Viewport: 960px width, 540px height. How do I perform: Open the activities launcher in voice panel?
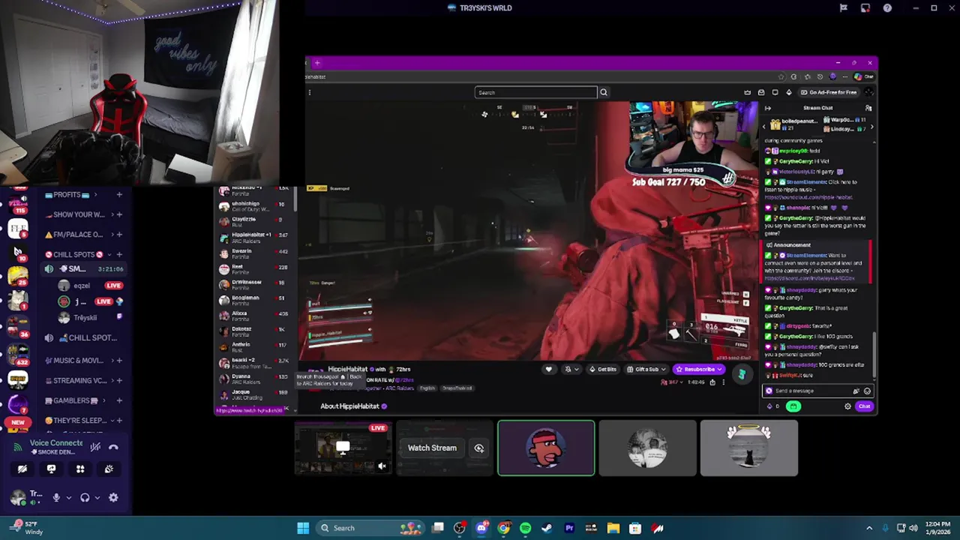click(x=80, y=469)
